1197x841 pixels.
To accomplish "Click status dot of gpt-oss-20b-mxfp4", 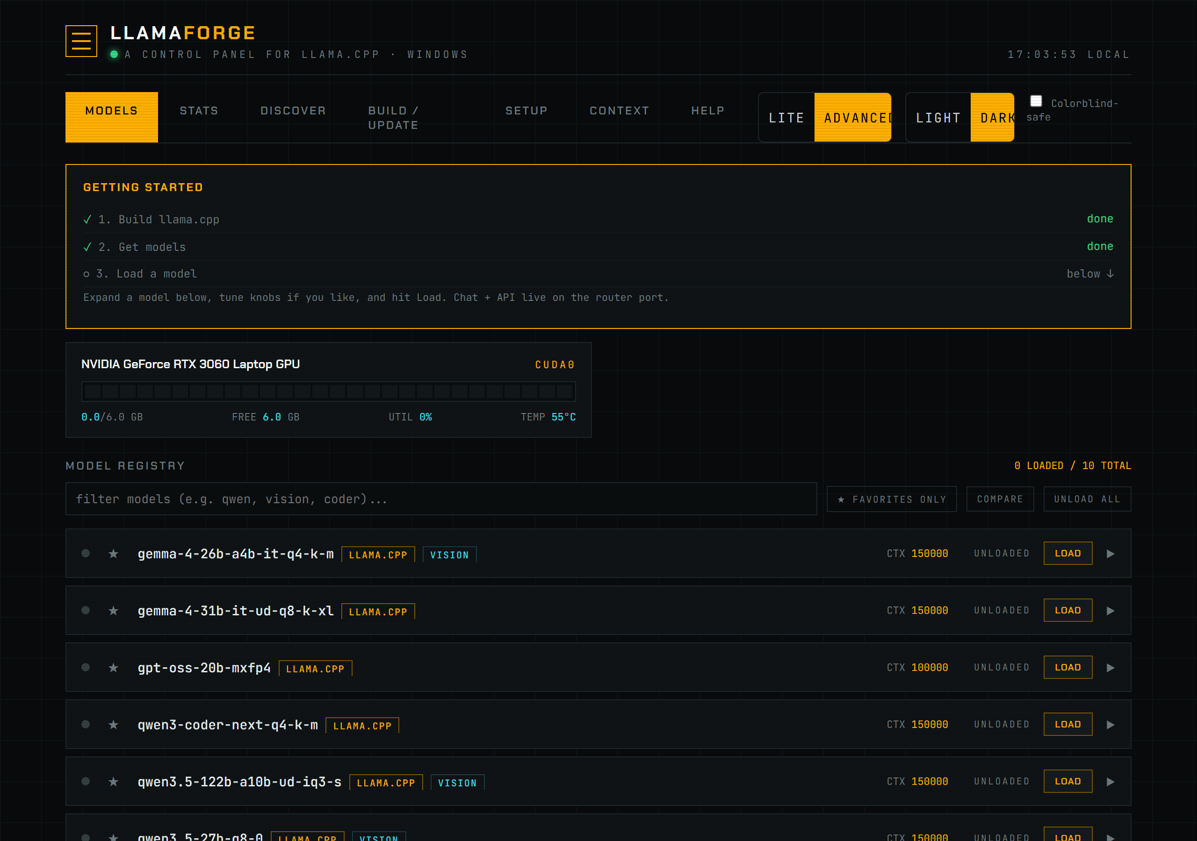I will coord(86,668).
